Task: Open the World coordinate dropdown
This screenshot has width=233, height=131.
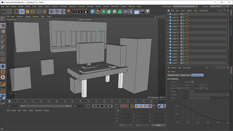Action: click(x=125, y=125)
